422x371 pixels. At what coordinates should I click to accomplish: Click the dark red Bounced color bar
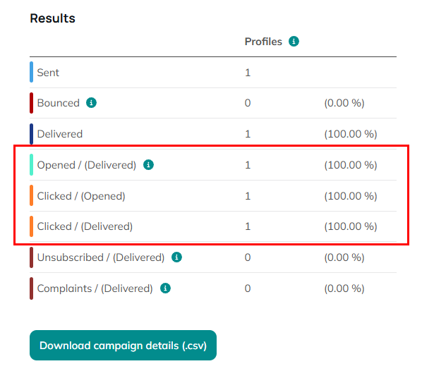tap(31, 103)
